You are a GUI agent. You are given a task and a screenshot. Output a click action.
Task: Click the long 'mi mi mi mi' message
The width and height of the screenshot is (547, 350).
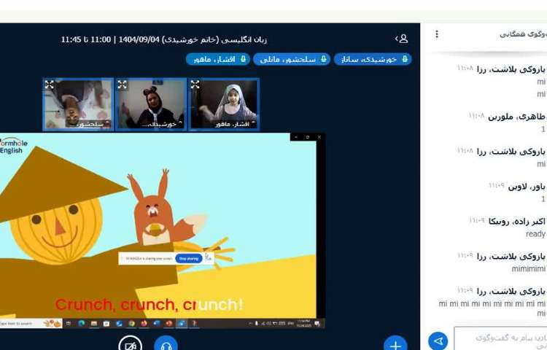tap(492, 308)
